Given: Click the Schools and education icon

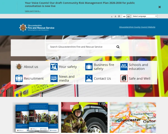Looking at the screenshot, I should (x=124, y=67).
